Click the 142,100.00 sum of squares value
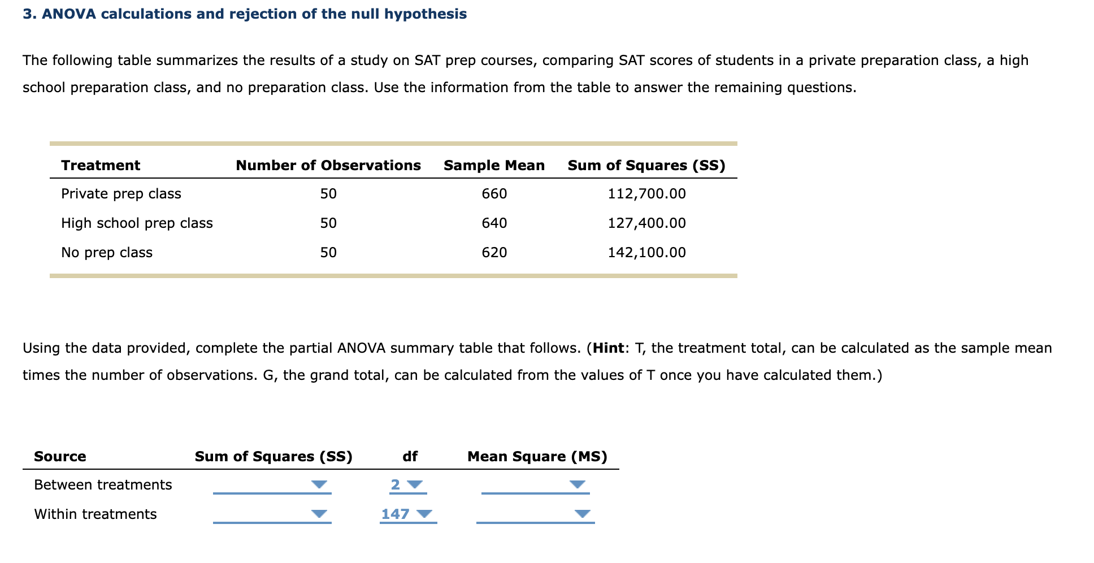Image resolution: width=1094 pixels, height=563 pixels. 646,253
